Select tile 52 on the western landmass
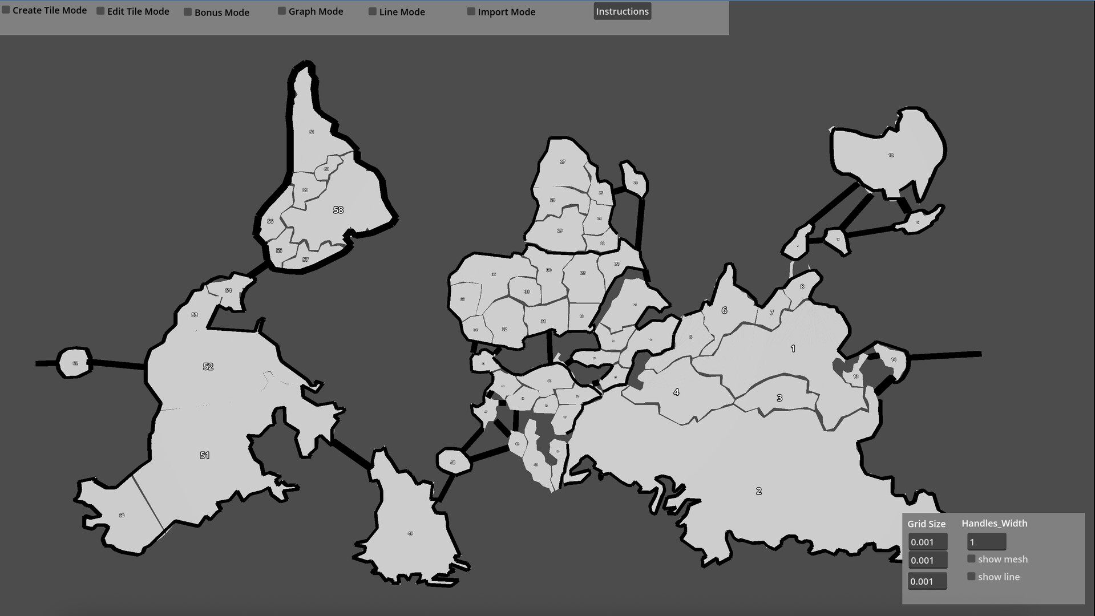 coord(208,366)
